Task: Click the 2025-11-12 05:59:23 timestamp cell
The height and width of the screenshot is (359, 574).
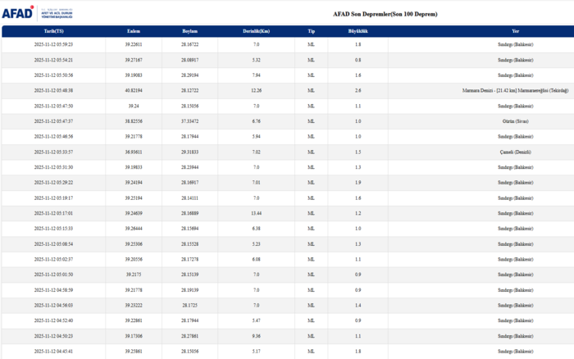Action: tap(53, 44)
